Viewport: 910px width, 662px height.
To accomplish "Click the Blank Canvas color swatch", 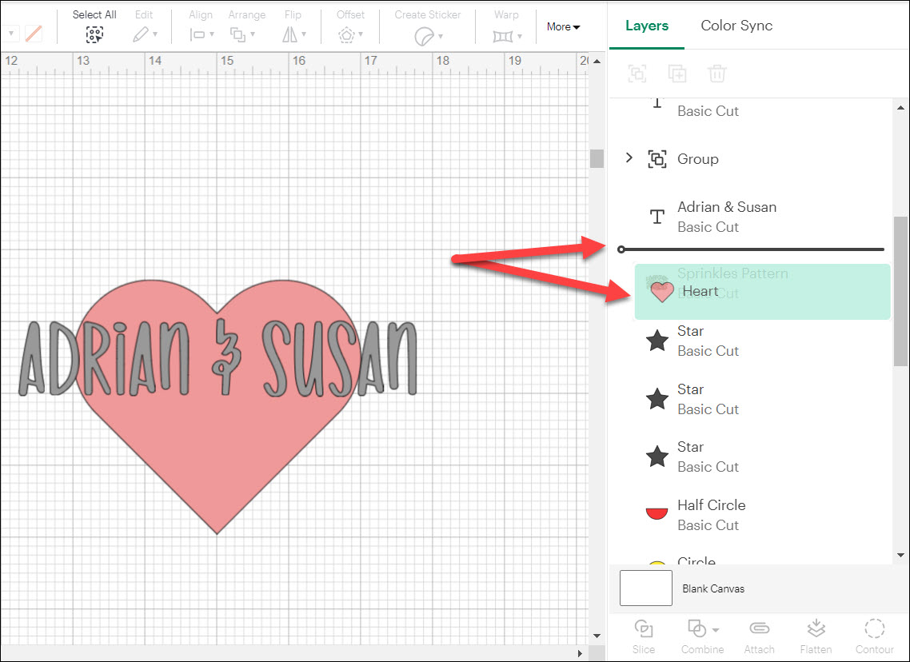I will [x=646, y=588].
